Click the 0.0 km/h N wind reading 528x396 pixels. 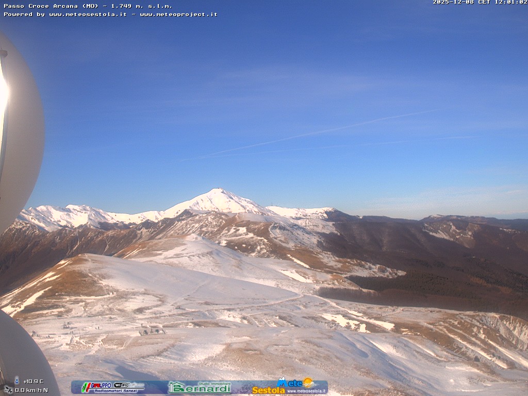coord(31,390)
